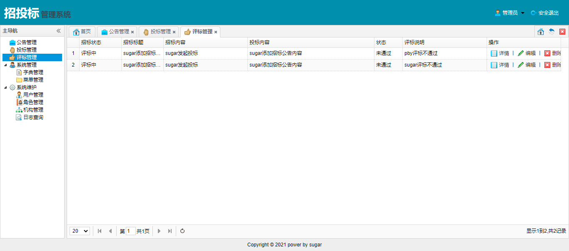Click the page number input field
The width and height of the screenshot is (569, 251).
tap(130, 231)
